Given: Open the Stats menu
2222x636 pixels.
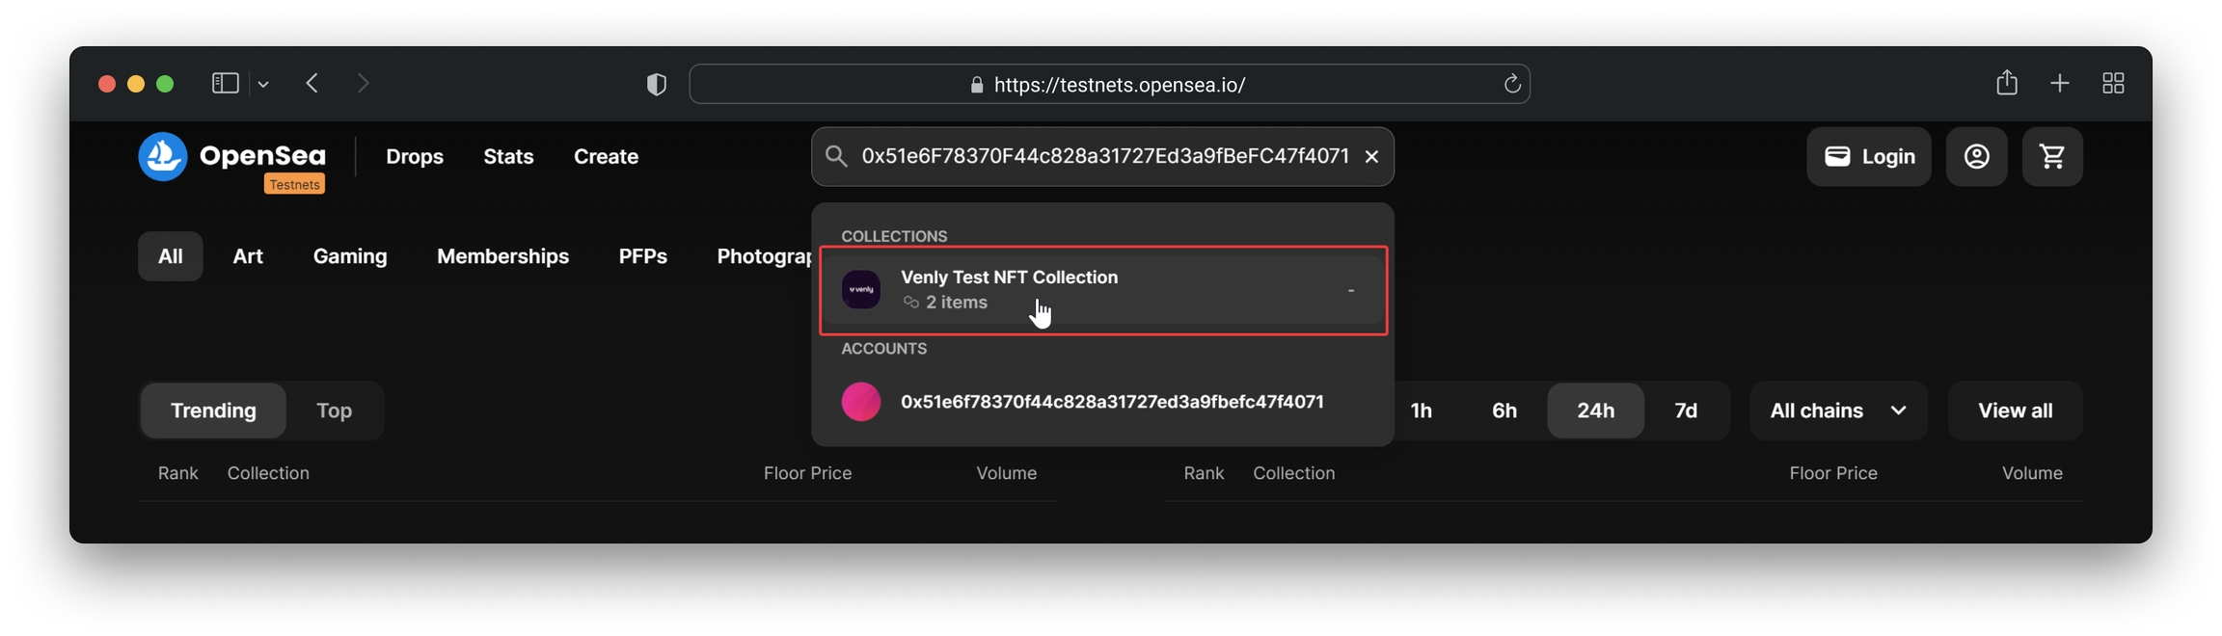Looking at the screenshot, I should click(508, 156).
